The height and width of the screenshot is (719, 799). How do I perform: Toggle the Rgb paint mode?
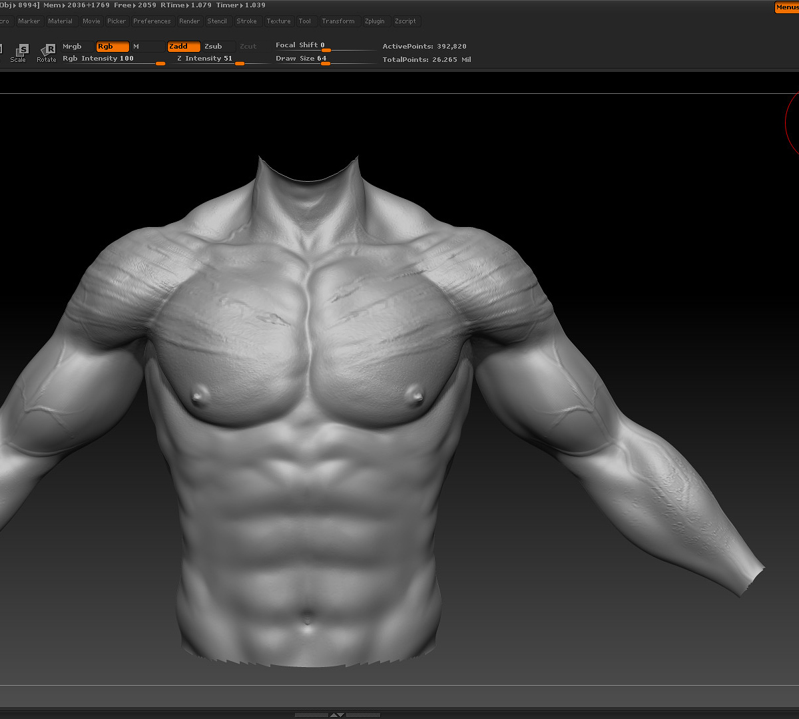click(x=113, y=47)
